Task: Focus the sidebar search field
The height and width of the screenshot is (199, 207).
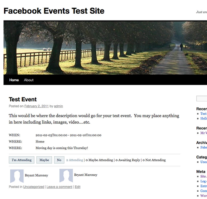Action: pyautogui.click(x=201, y=98)
